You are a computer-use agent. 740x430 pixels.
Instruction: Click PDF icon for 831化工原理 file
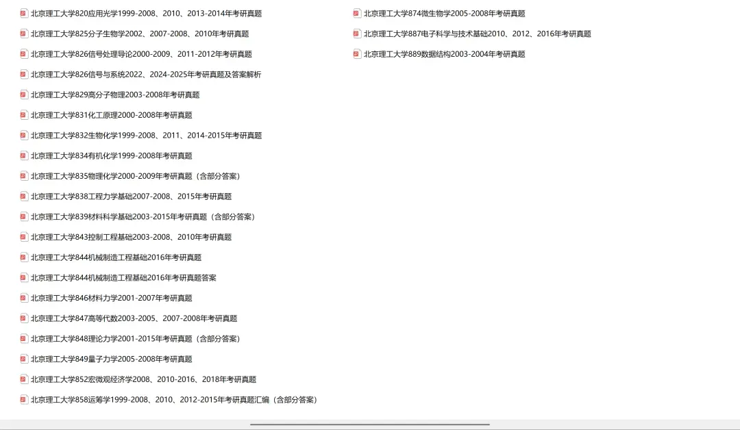tap(23, 115)
